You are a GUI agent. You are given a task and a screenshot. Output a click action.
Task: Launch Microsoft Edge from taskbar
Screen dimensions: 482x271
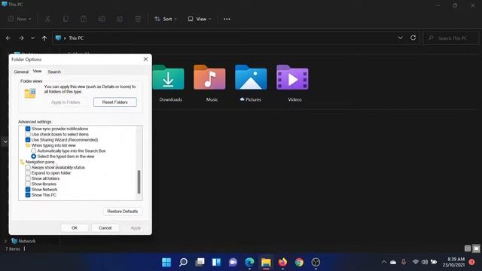[x=249, y=262]
